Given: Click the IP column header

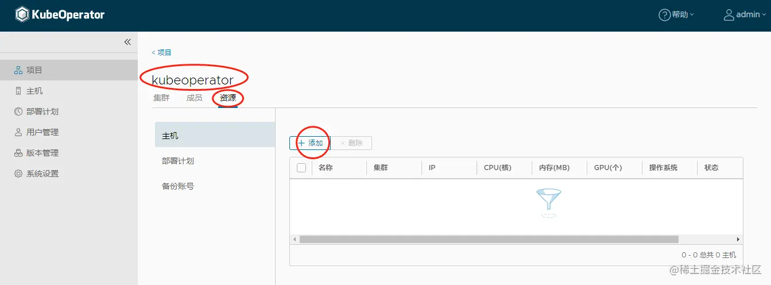Looking at the screenshot, I should (432, 168).
